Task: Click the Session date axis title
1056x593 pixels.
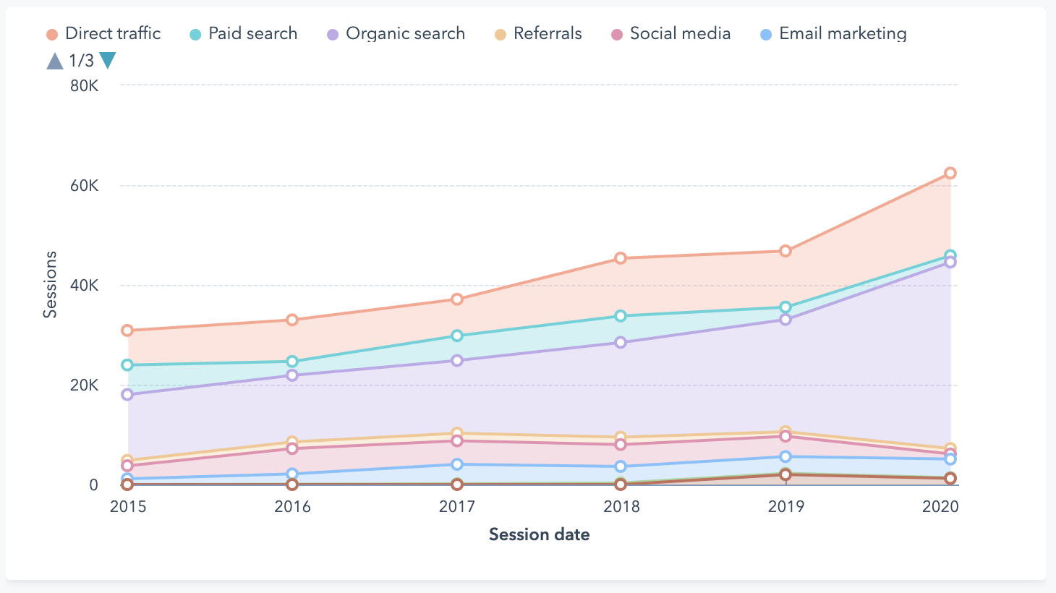Action: click(540, 534)
